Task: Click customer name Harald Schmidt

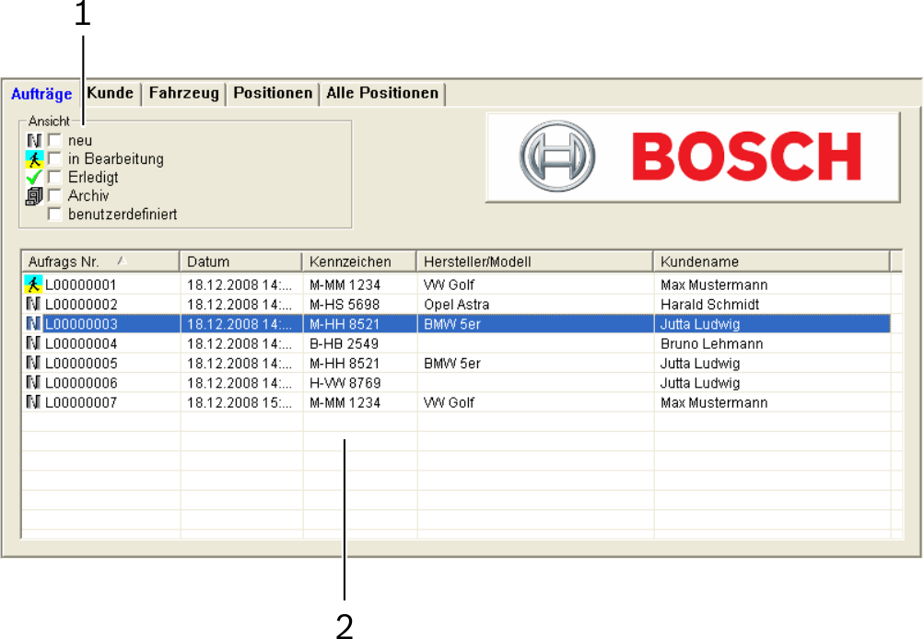Action: pos(710,305)
